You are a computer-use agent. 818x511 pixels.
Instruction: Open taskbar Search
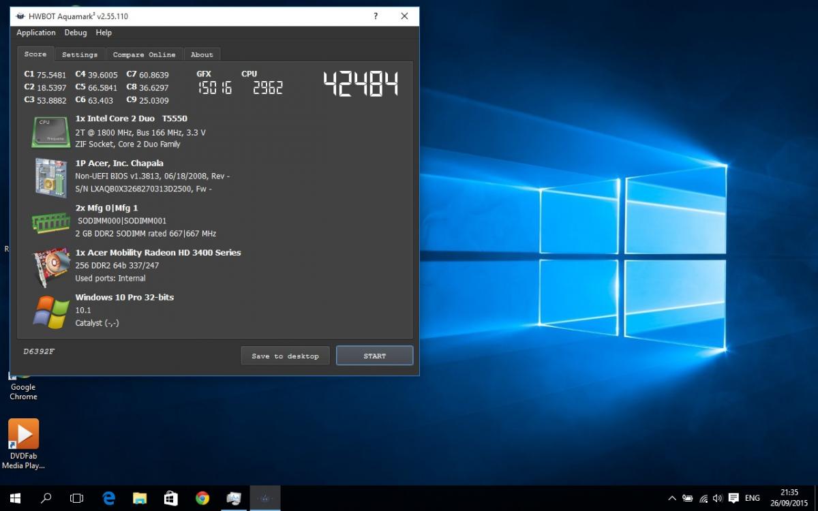(x=46, y=498)
